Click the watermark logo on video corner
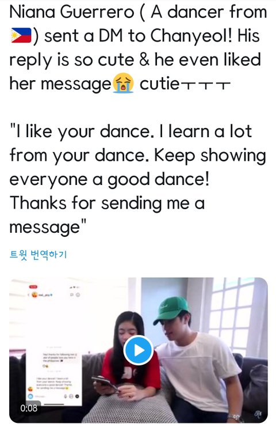The image size is (276, 427). (258, 414)
